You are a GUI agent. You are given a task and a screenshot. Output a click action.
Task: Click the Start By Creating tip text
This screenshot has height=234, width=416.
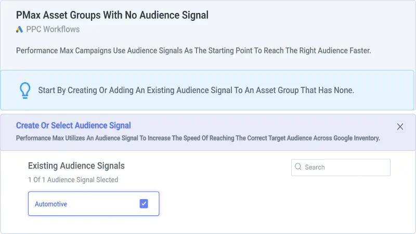tap(196, 90)
